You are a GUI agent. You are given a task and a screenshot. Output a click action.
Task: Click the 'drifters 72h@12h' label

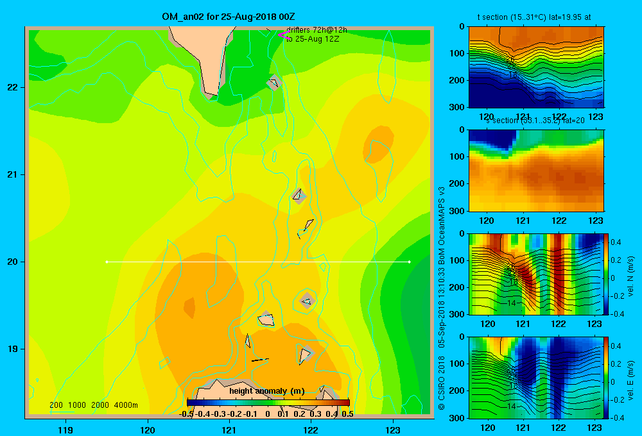317,30
